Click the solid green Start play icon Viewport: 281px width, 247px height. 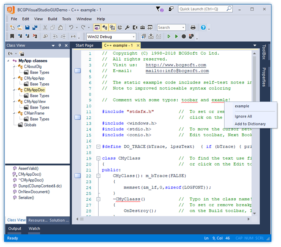click(176, 36)
